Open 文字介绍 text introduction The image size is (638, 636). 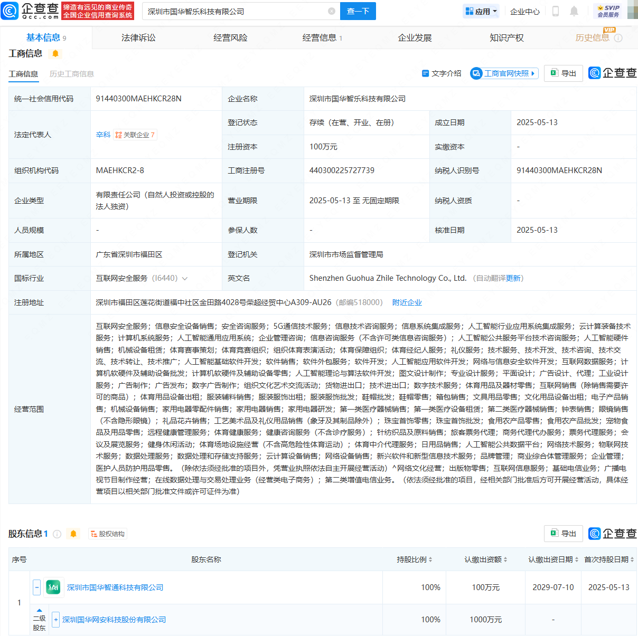click(x=442, y=73)
